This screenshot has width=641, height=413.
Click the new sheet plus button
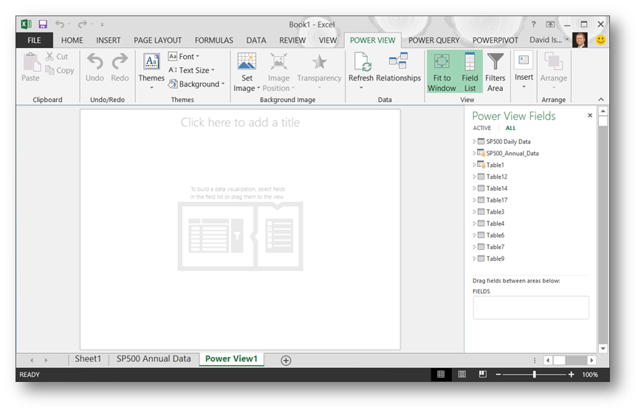(x=287, y=361)
